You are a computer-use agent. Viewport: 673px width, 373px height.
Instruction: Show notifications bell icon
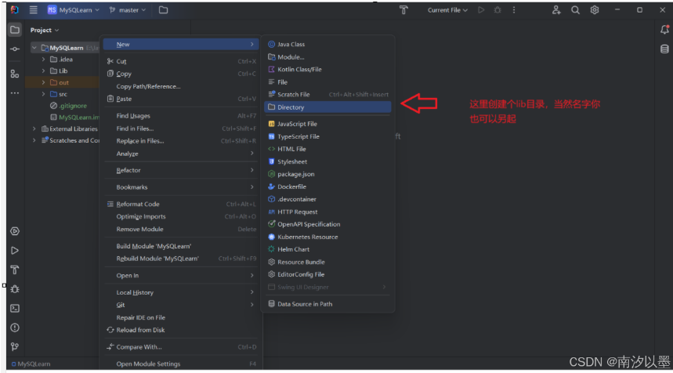664,30
